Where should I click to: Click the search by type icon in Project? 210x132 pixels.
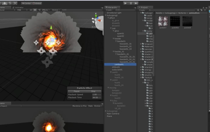tap(198, 10)
